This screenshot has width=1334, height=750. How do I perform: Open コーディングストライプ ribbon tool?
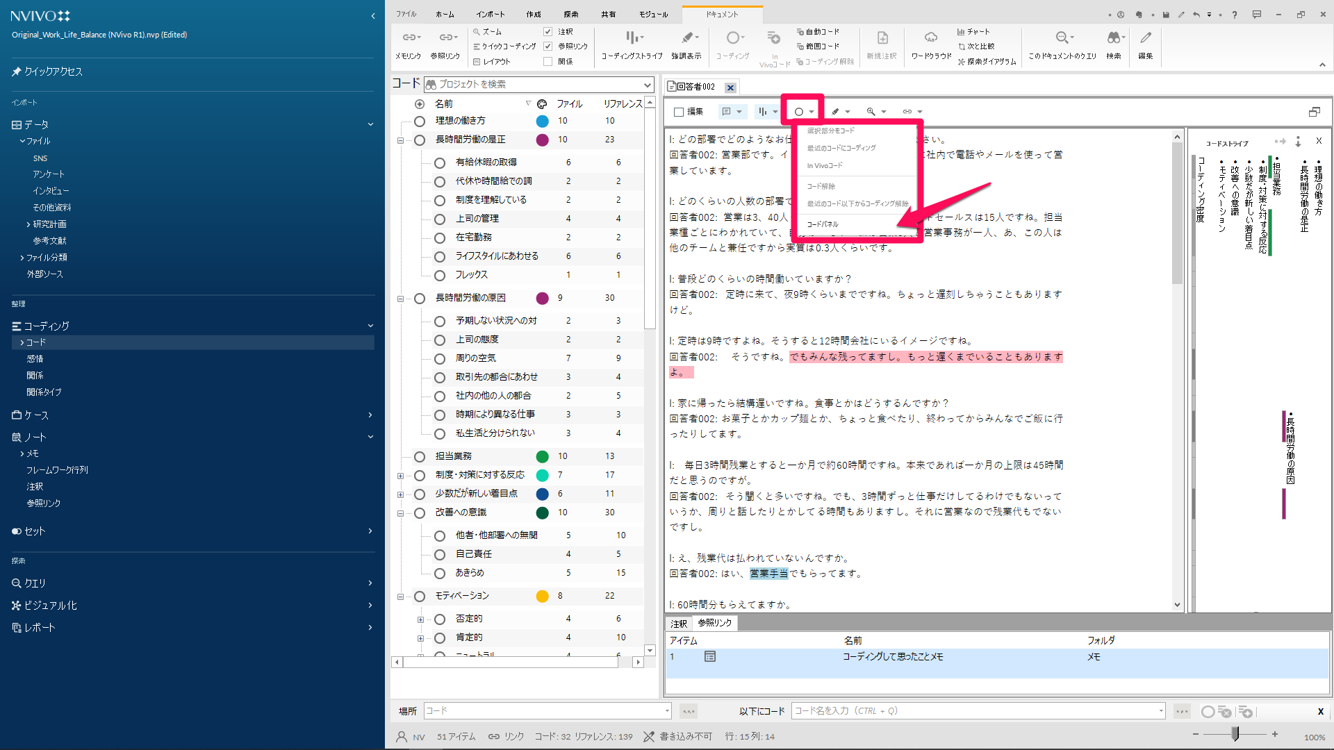(632, 38)
